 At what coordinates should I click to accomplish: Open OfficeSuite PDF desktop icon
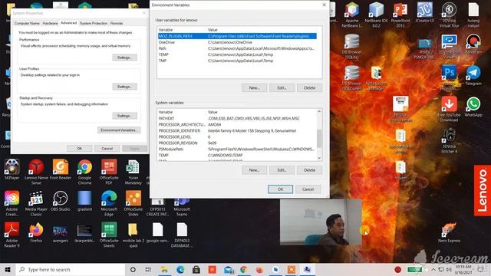109,172
